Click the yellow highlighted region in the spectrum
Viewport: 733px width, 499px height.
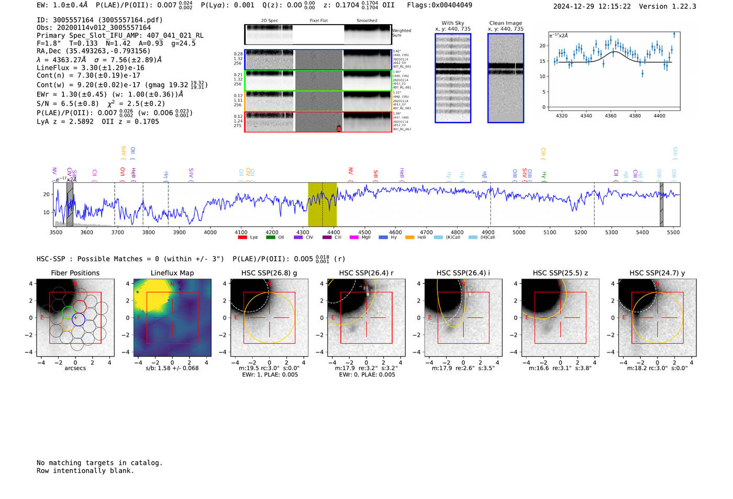pyautogui.click(x=322, y=205)
